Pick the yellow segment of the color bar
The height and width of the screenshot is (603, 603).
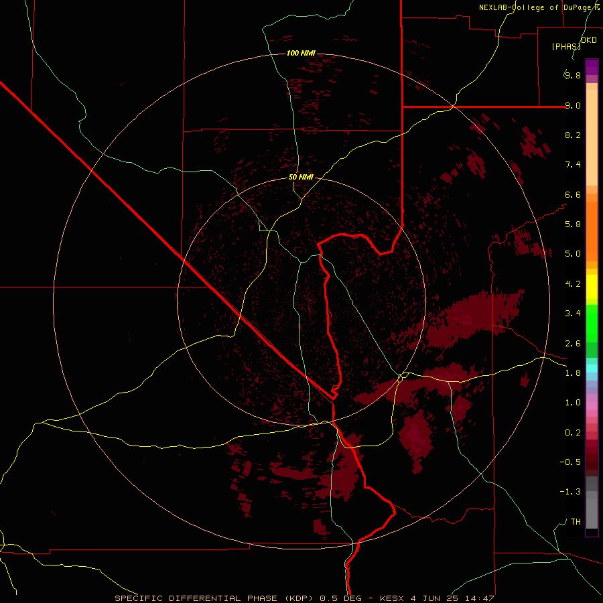click(x=592, y=287)
